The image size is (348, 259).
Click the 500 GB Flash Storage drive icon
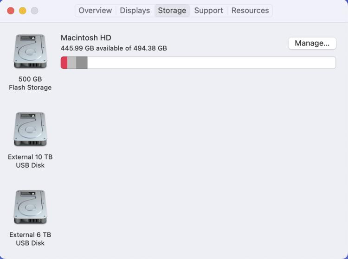tap(30, 51)
